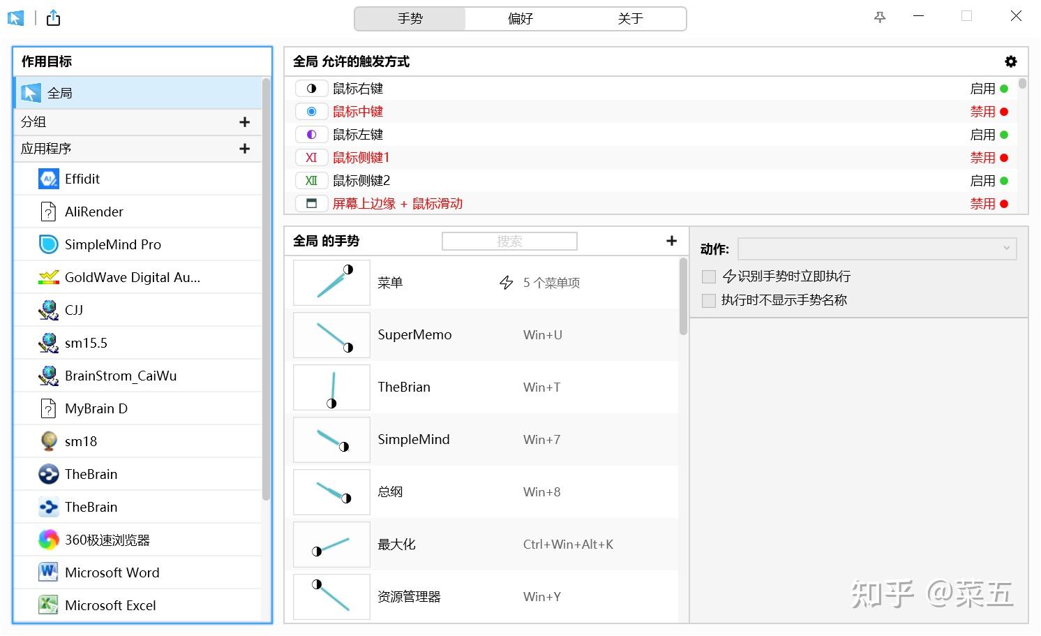Enable the 鼠标中键 trigger
This screenshot has width=1041, height=636.
pyautogui.click(x=988, y=111)
